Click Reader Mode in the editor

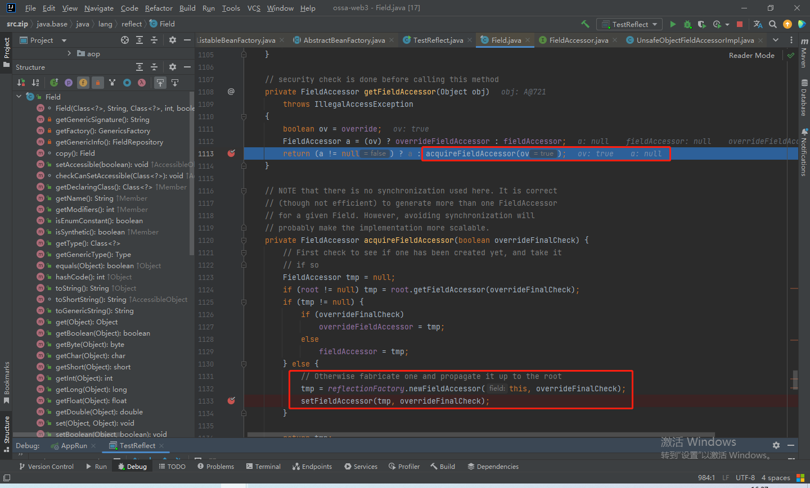pos(751,55)
